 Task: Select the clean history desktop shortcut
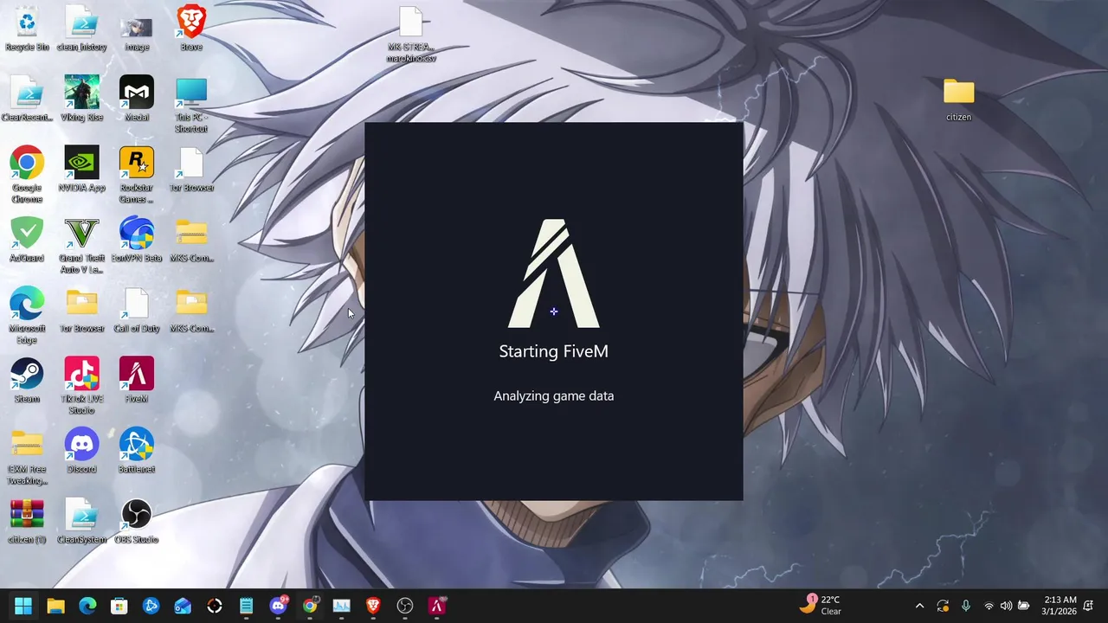click(x=81, y=29)
